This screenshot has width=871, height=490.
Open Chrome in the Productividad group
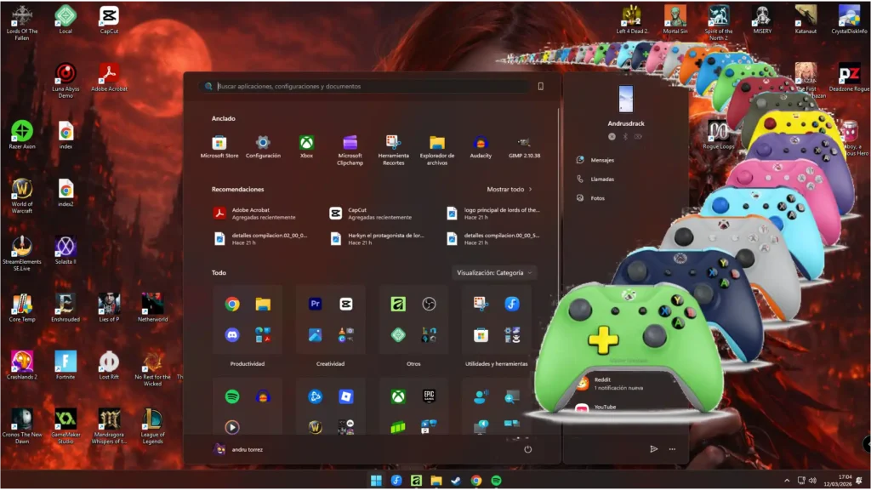click(232, 304)
